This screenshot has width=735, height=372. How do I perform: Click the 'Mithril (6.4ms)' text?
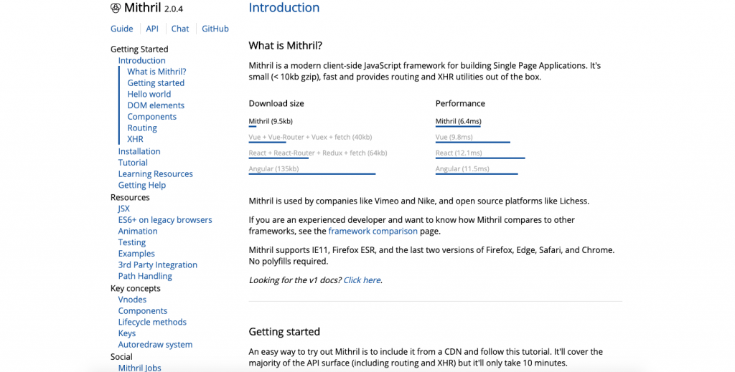point(459,121)
